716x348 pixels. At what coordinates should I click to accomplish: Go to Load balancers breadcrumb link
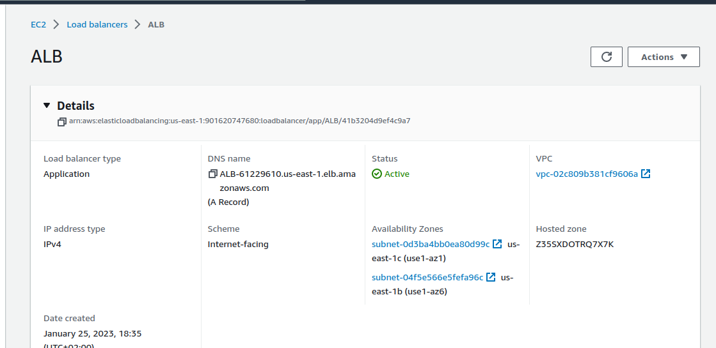pyautogui.click(x=97, y=25)
